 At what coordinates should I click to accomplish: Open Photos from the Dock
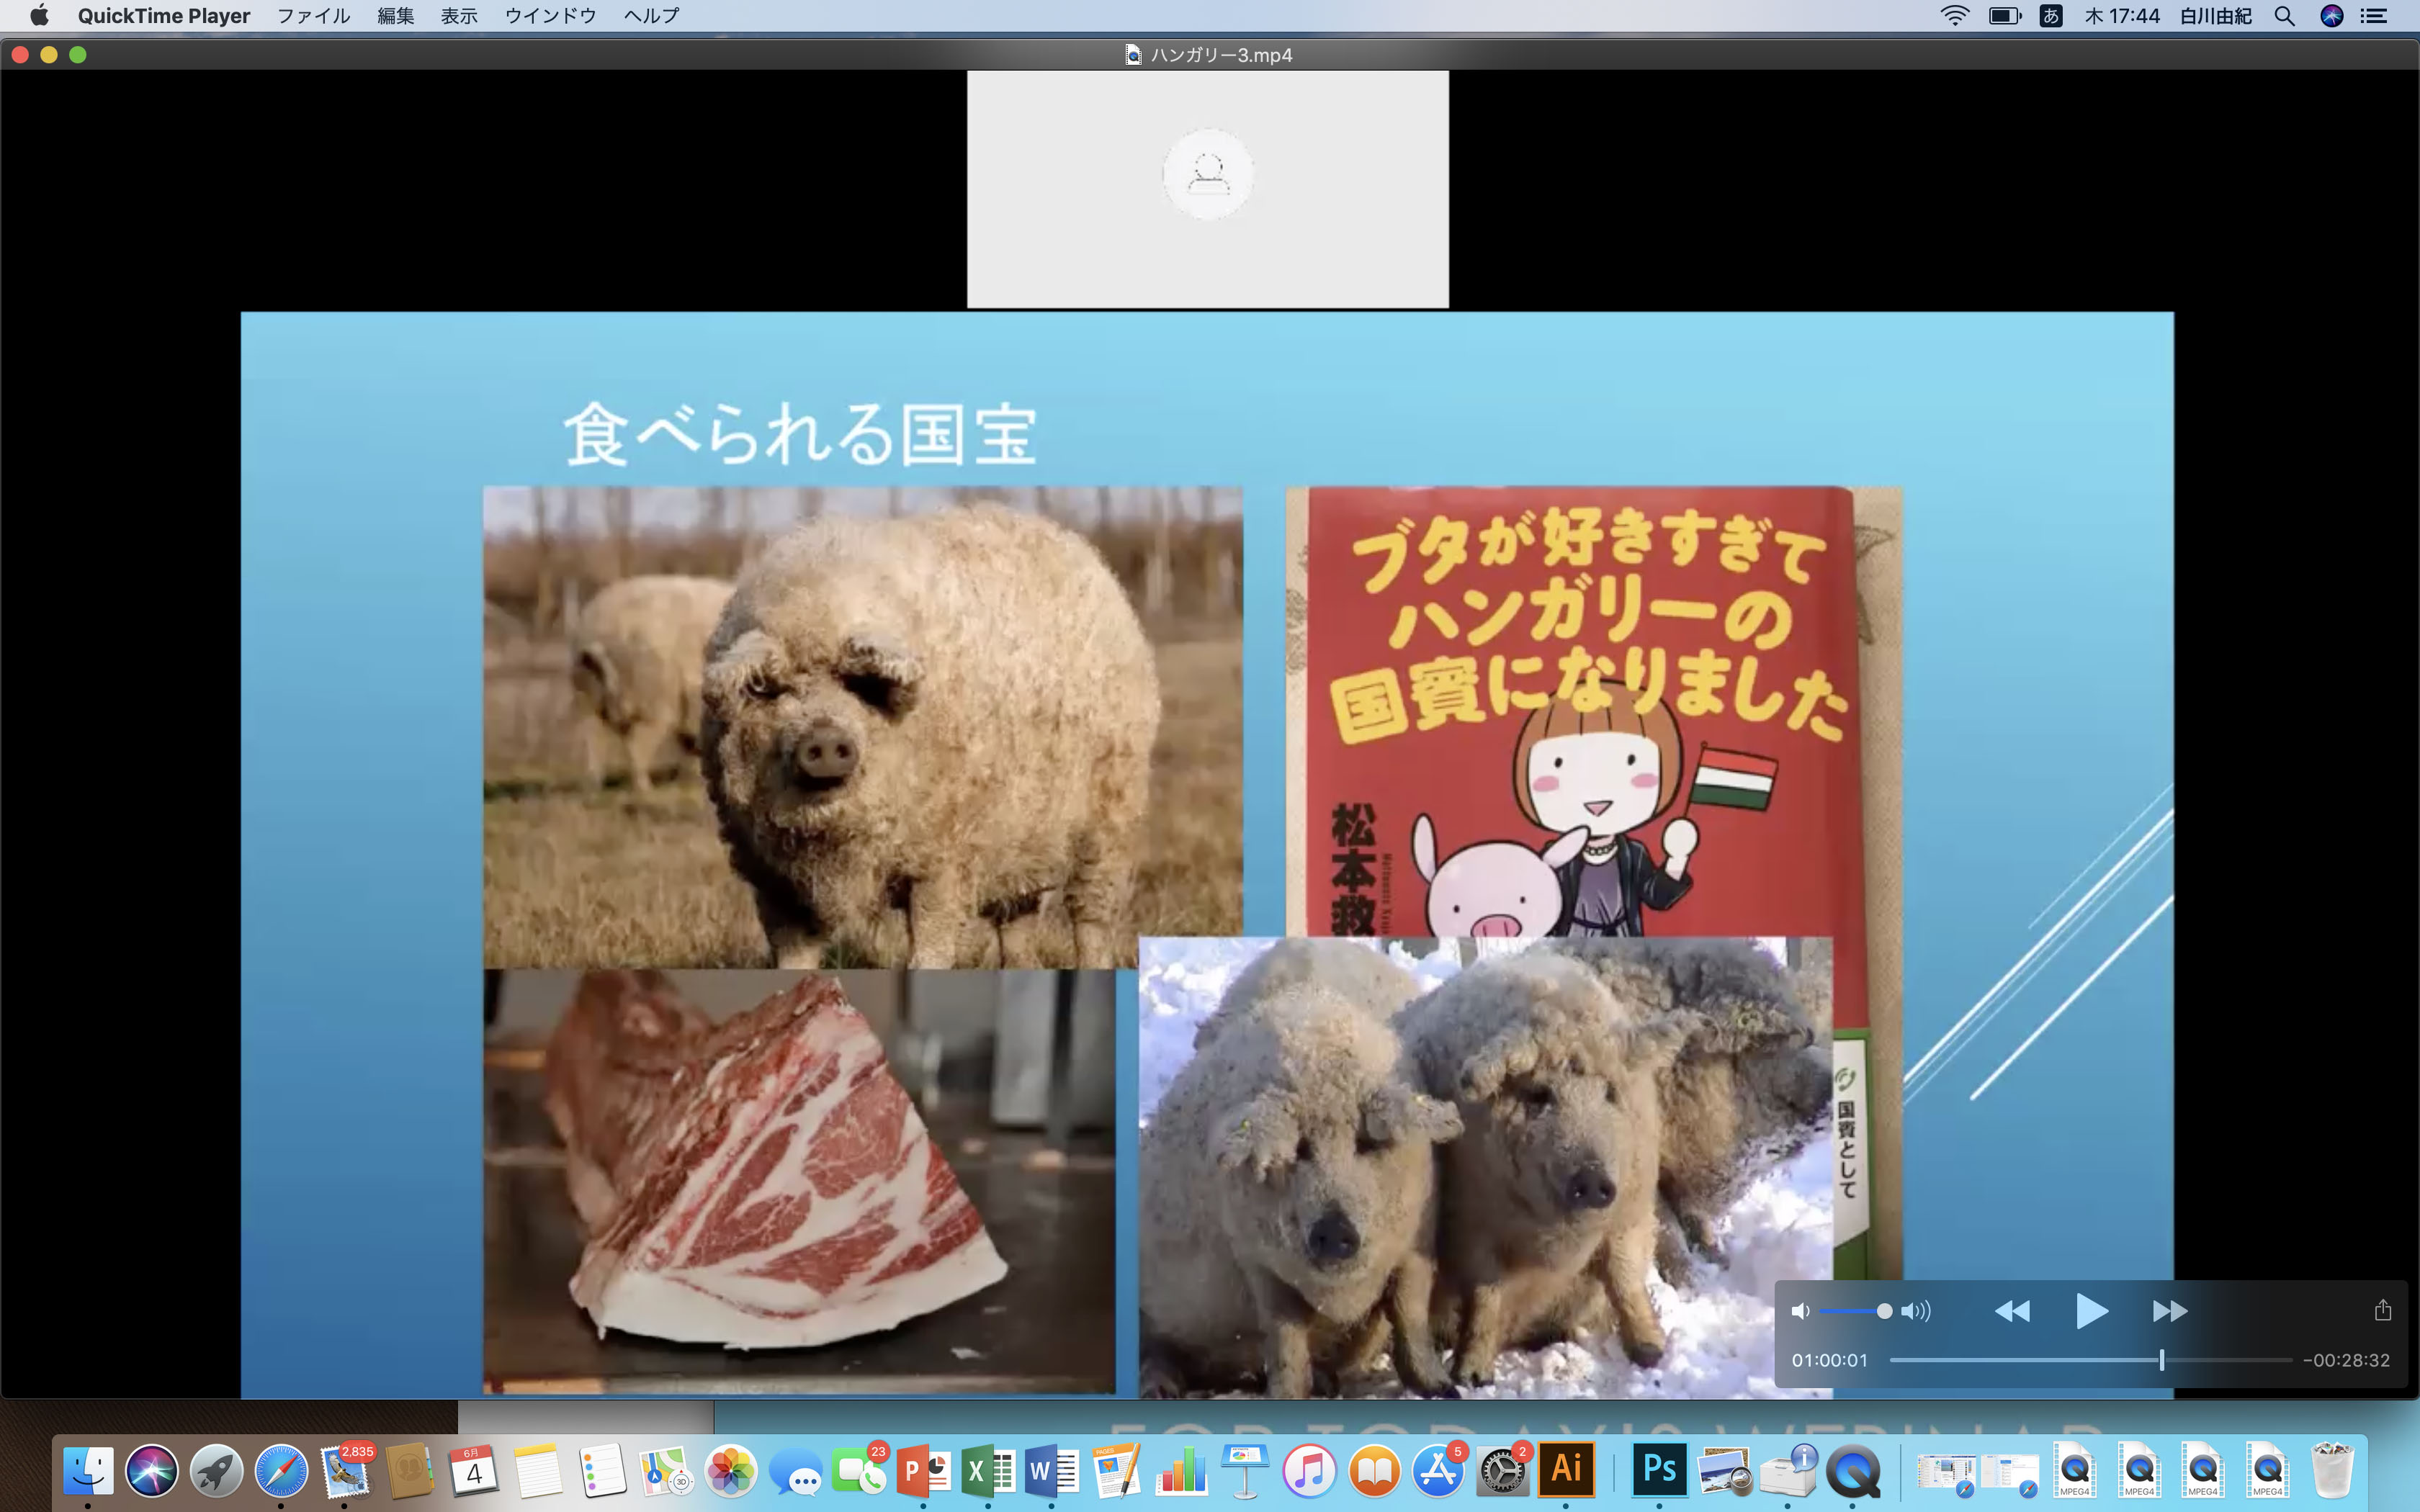point(731,1470)
